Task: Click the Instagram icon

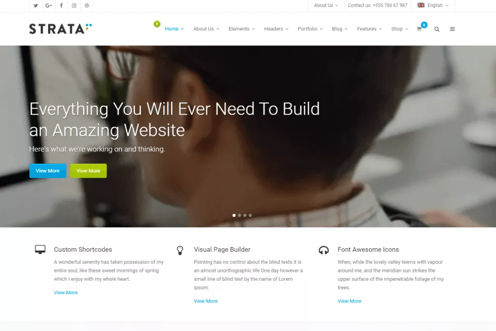Action: (74, 5)
